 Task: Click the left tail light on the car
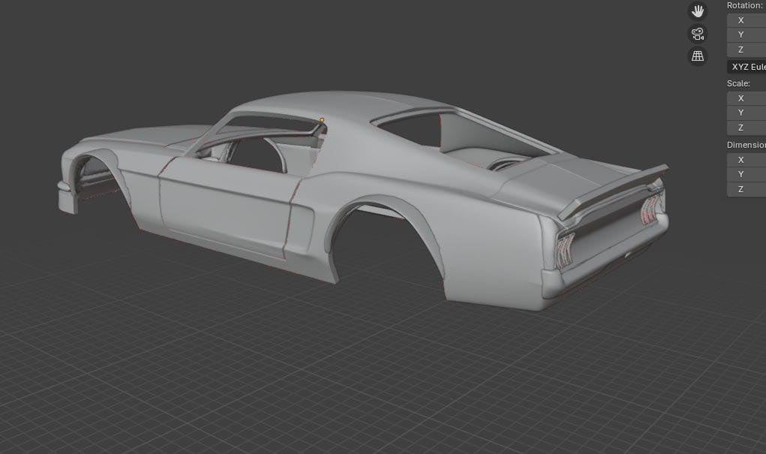tap(564, 246)
